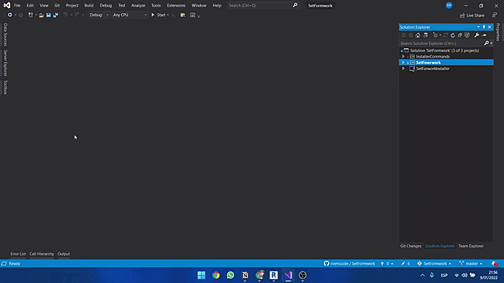504x283 pixels.
Task: Open the Toolbox side tab
Action: click(5, 88)
